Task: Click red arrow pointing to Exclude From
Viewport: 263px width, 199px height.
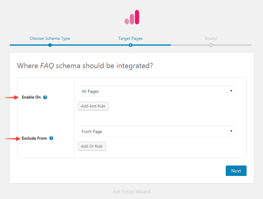Action: click(12, 138)
